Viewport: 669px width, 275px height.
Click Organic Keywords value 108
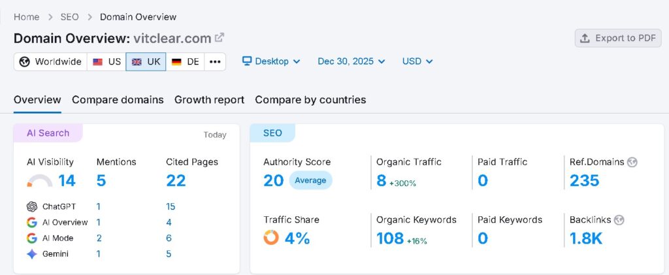point(390,238)
